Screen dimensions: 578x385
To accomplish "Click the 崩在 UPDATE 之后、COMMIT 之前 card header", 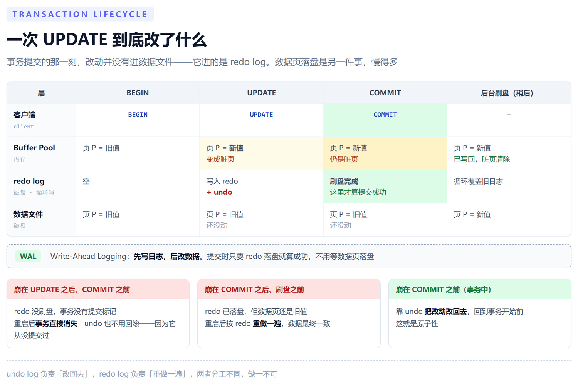I will [98, 289].
